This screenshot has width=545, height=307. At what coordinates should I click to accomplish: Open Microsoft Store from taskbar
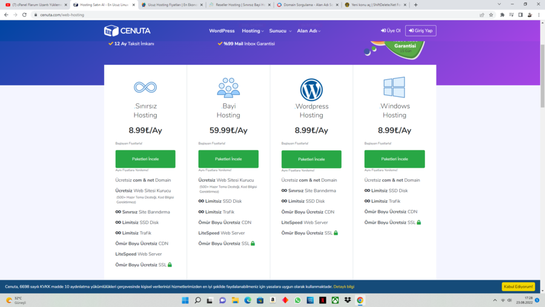(x=260, y=300)
